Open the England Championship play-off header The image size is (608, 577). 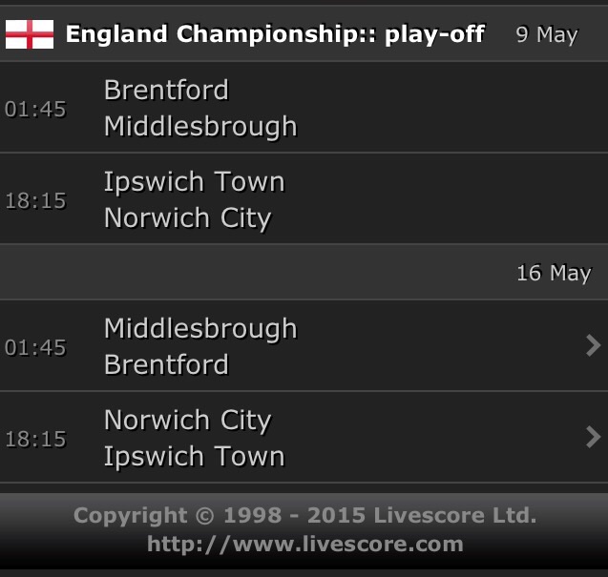point(275,35)
